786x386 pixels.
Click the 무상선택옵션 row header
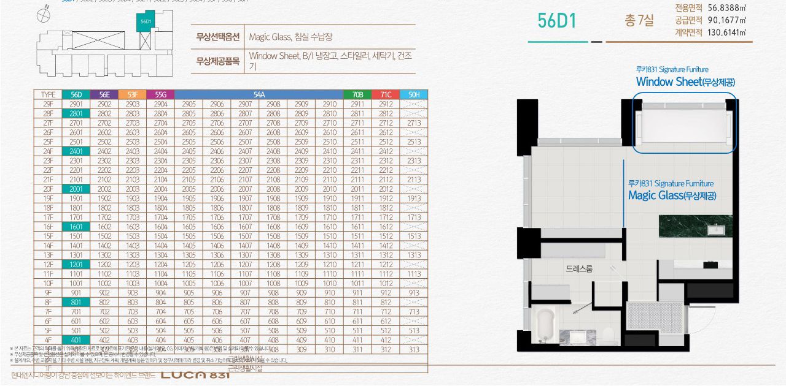[217, 37]
